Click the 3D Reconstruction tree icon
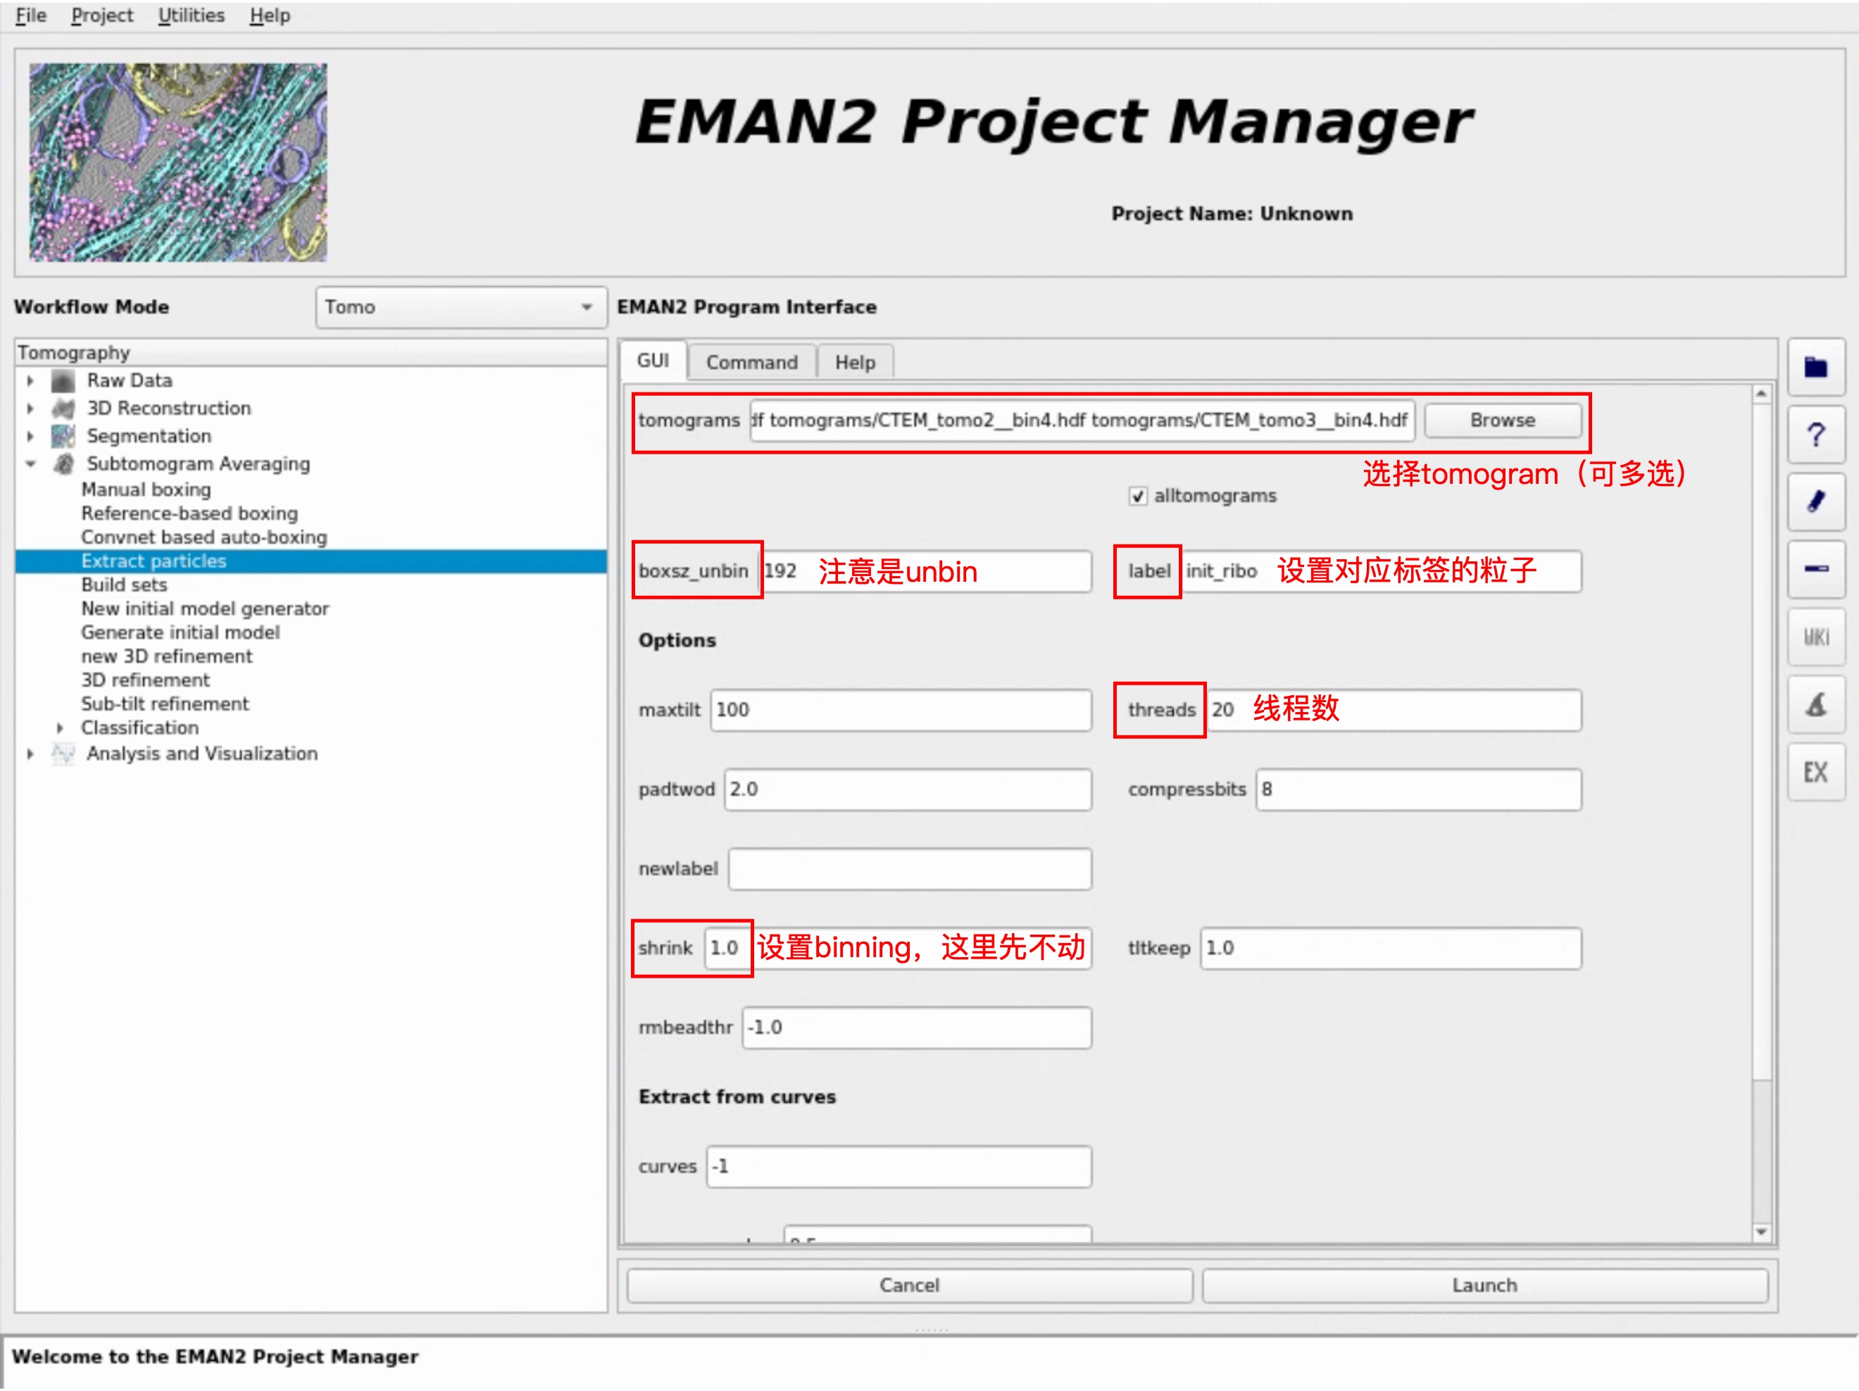The width and height of the screenshot is (1859, 1391). (x=63, y=408)
